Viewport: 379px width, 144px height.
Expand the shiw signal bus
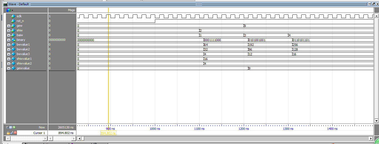point(9,31)
